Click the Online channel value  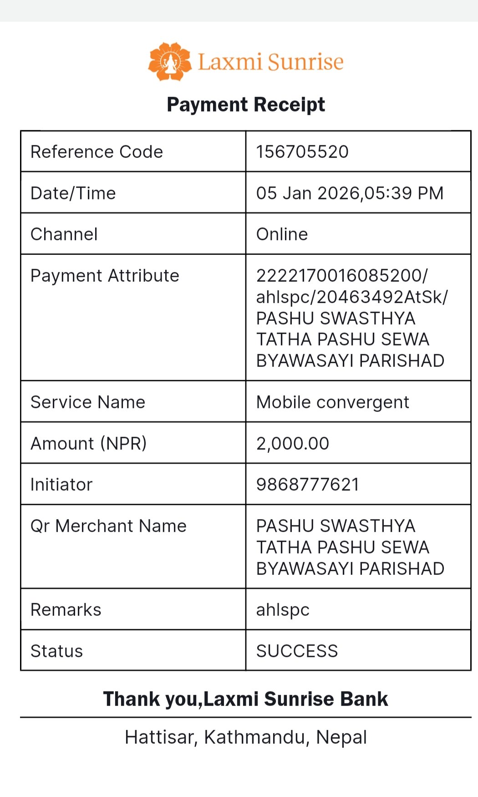pos(282,234)
